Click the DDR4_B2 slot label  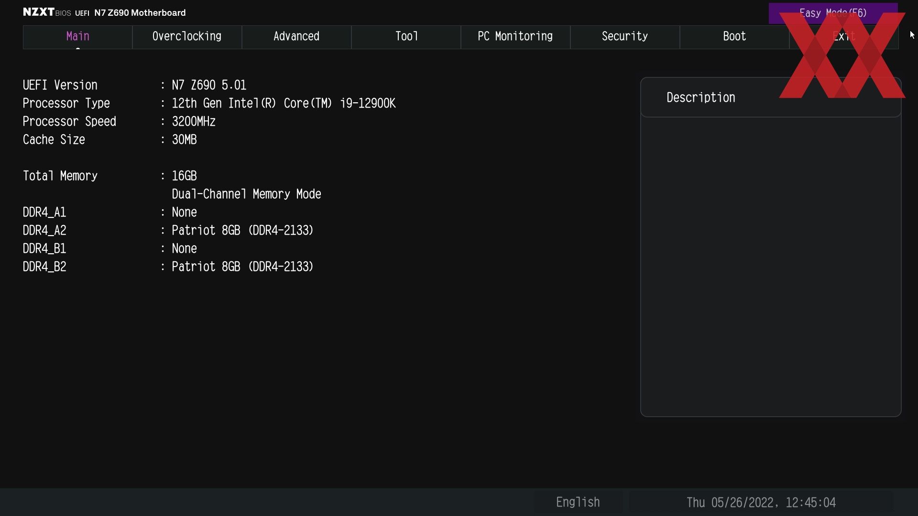tap(44, 267)
